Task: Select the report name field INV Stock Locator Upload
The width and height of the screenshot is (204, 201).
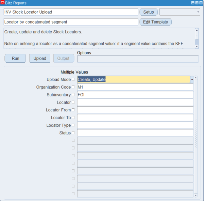Action: click(71, 12)
